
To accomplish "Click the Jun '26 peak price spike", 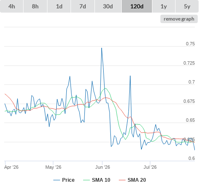I will pyautogui.click(x=102, y=48).
